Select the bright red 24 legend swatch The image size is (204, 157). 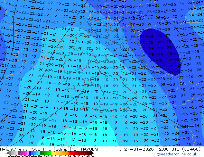(x=70, y=153)
